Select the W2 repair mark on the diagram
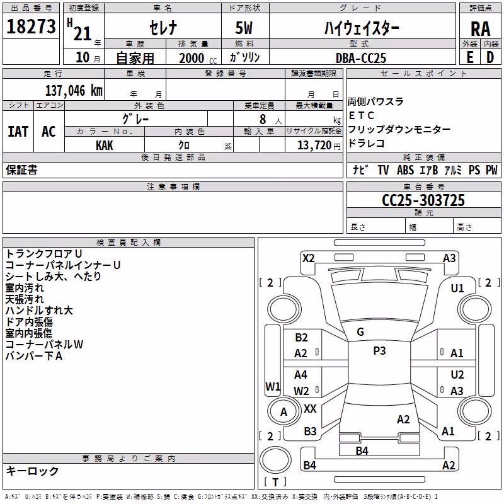 click(301, 391)
